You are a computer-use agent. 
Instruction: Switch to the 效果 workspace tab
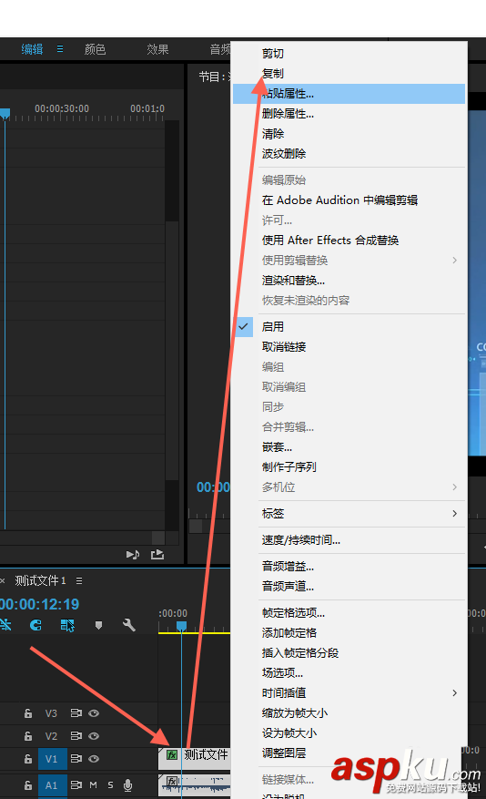(x=157, y=49)
